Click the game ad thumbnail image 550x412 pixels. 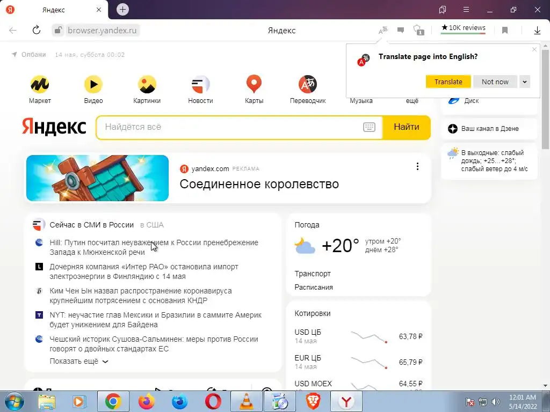[x=98, y=178]
